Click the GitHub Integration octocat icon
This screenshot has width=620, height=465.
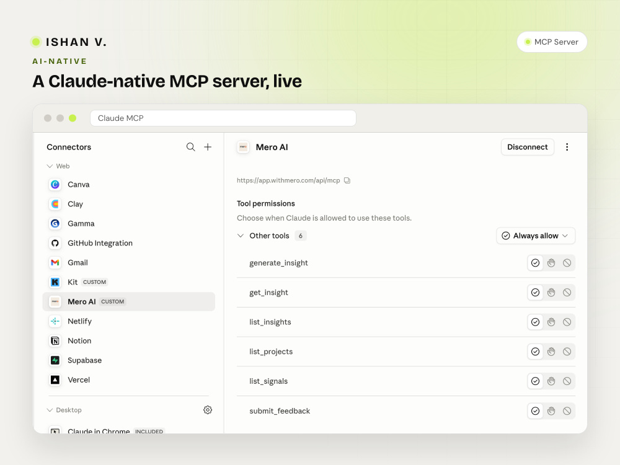pos(55,243)
